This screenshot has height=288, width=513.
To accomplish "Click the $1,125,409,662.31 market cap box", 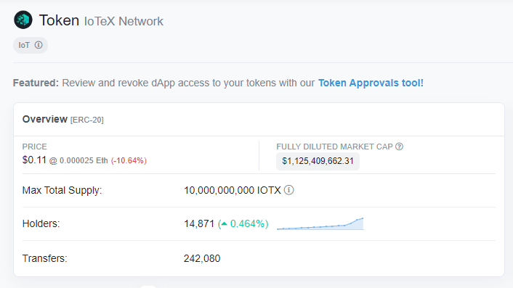I will (318, 161).
